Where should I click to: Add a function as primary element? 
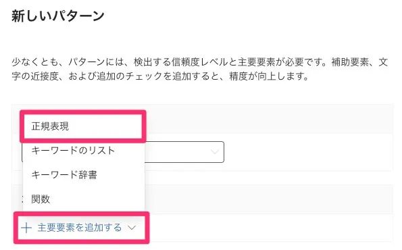pos(84,199)
